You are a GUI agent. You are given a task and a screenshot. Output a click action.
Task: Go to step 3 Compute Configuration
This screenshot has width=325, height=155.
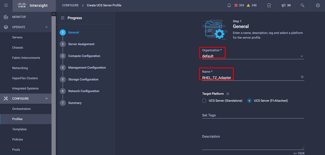coord(80,56)
